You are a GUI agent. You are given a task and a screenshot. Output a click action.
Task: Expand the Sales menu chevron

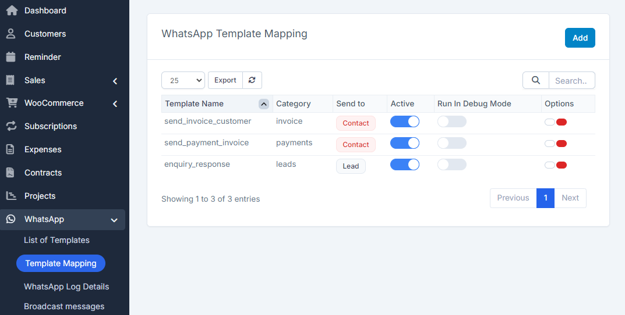pyautogui.click(x=115, y=81)
